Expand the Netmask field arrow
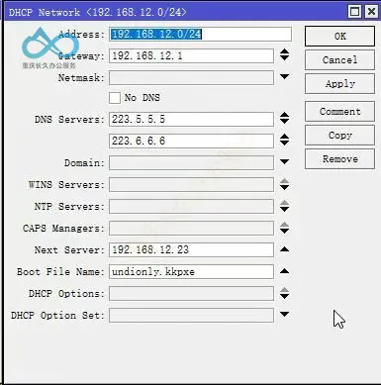The image size is (381, 385). point(284,77)
